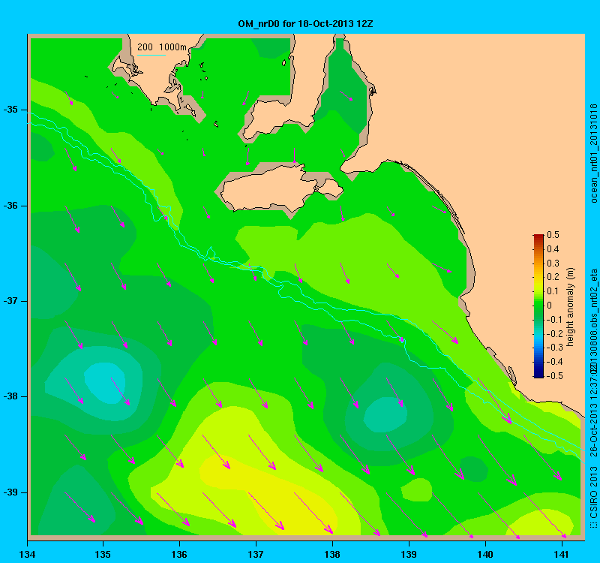Click the longitude 138 axis label
Viewport: 600px width, 563px height.
coord(332,554)
